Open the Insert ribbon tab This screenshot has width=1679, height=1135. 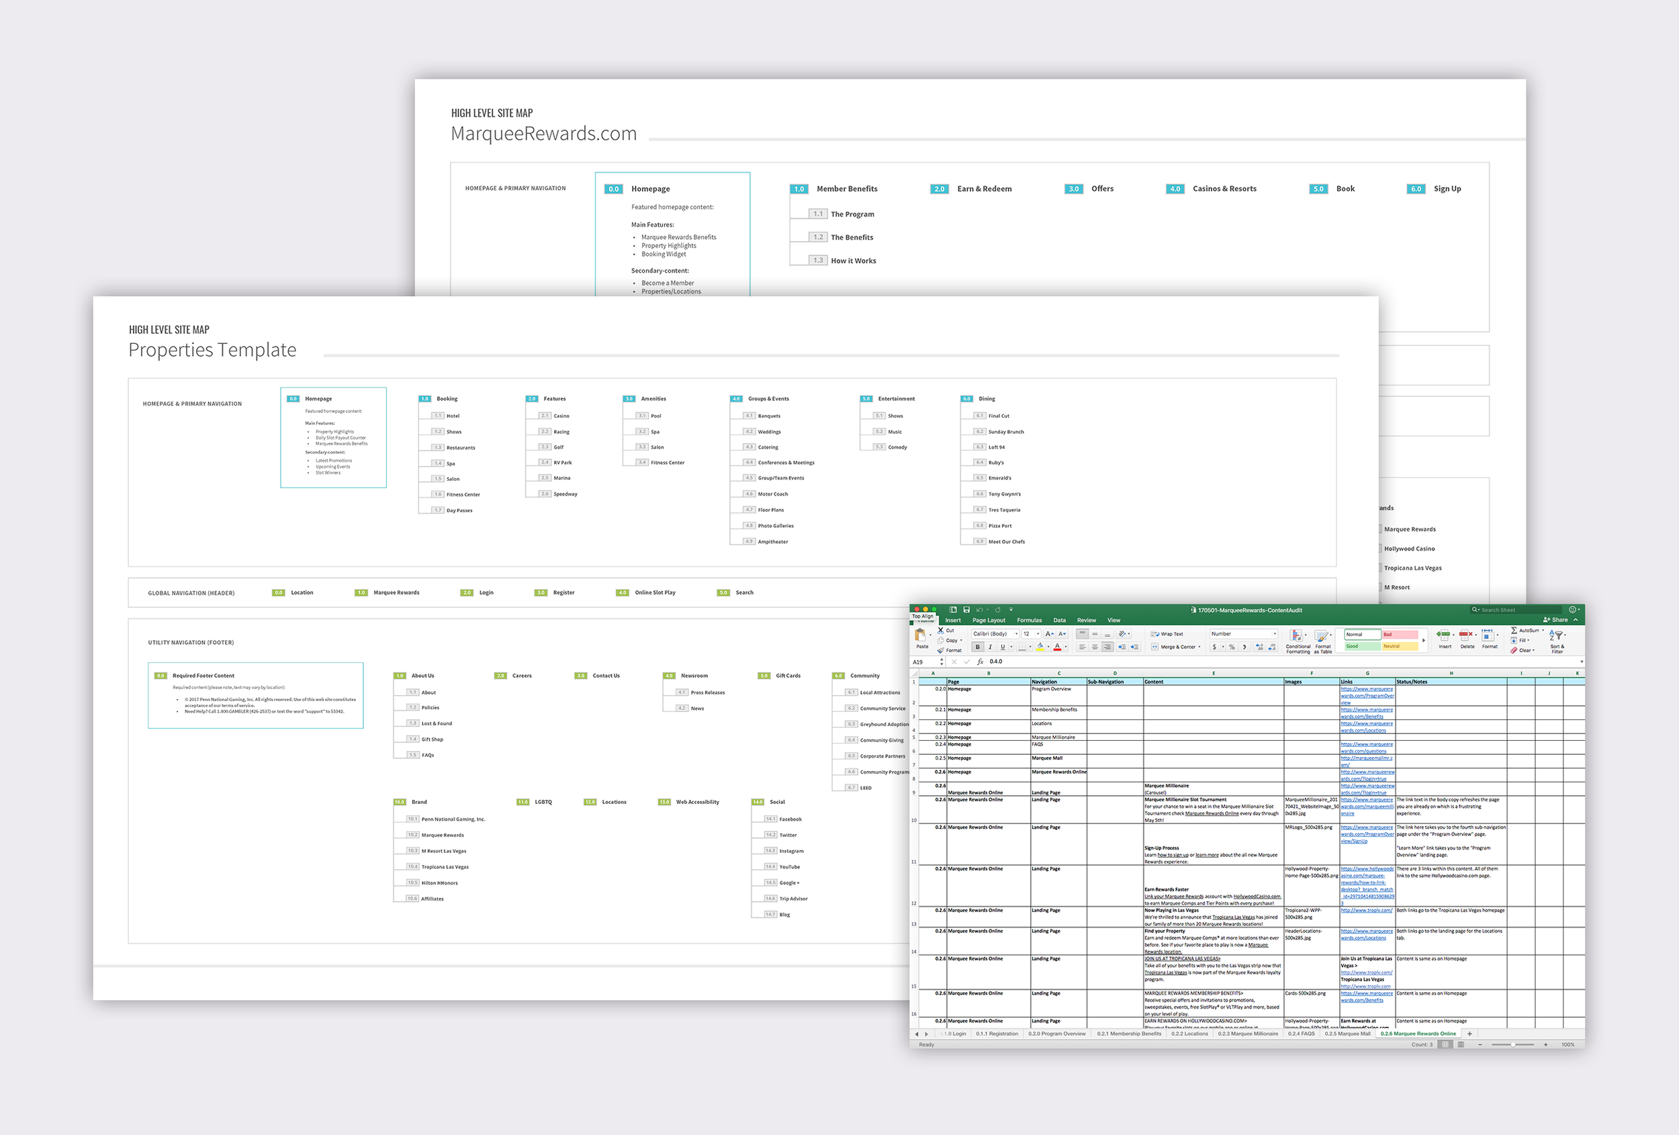(953, 621)
